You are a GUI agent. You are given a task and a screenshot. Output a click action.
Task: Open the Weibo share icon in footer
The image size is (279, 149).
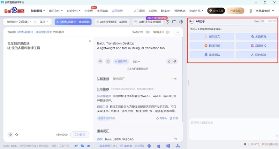76,146
